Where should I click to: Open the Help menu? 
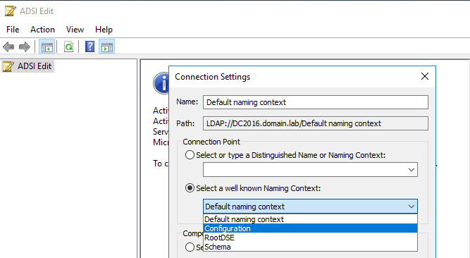(x=104, y=30)
